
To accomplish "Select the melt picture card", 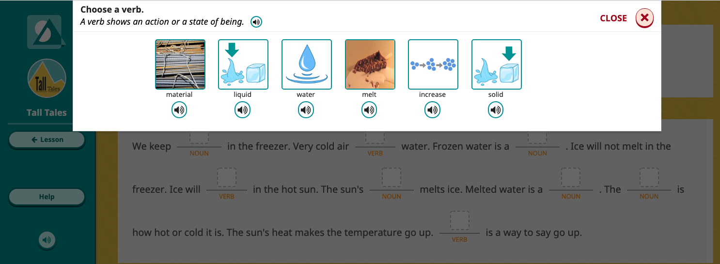I will 370,64.
